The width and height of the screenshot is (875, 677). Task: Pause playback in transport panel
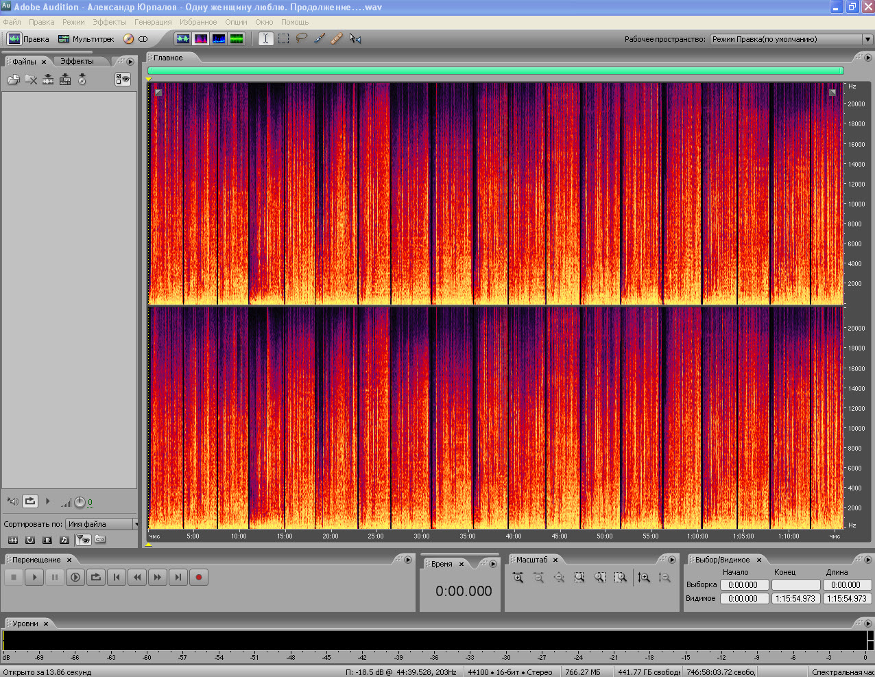pos(55,578)
